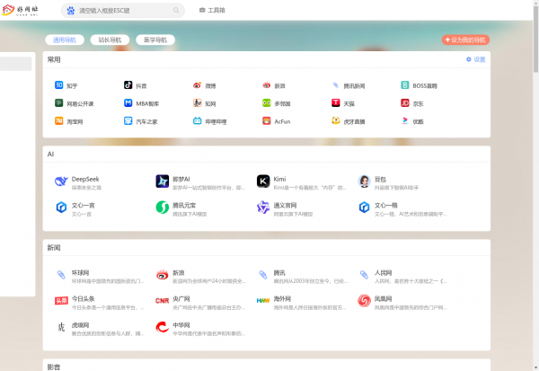Image resolution: width=539 pixels, height=371 pixels.
Task: Open the Kimi AI icon
Action: [x=263, y=181]
